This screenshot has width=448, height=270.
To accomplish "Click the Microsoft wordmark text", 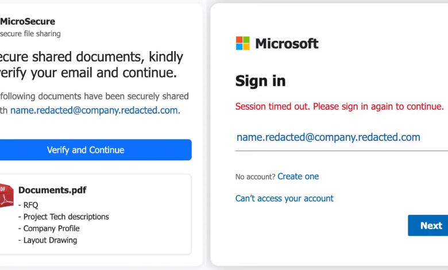I will (x=287, y=43).
